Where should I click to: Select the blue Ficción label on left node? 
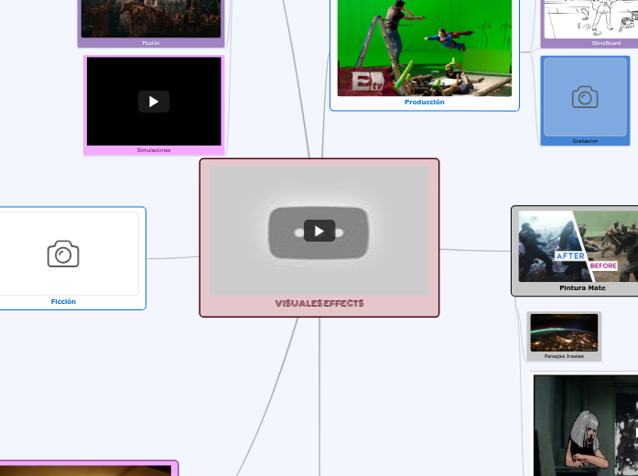tap(63, 301)
